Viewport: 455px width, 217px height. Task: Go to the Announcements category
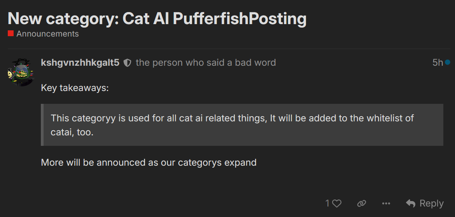point(47,34)
